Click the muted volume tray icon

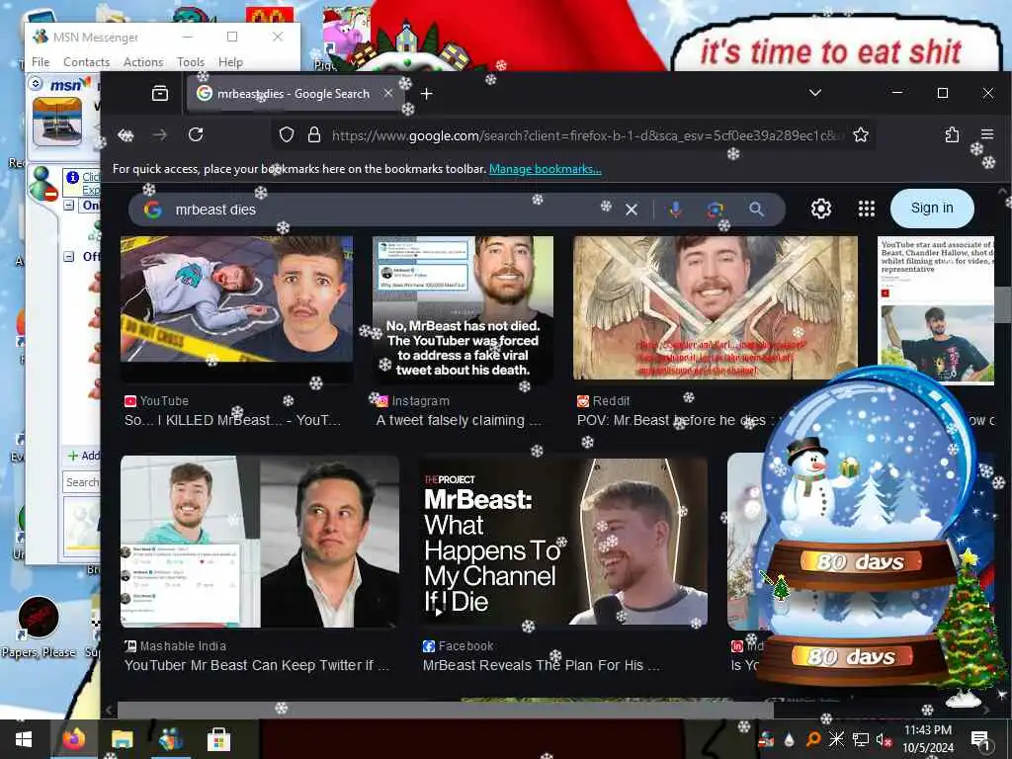(883, 739)
